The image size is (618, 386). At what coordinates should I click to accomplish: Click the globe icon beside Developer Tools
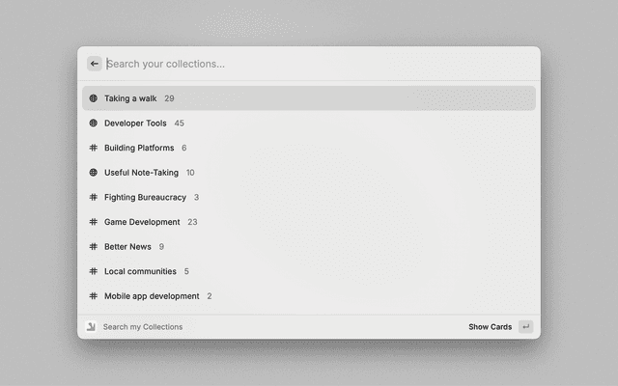point(94,124)
